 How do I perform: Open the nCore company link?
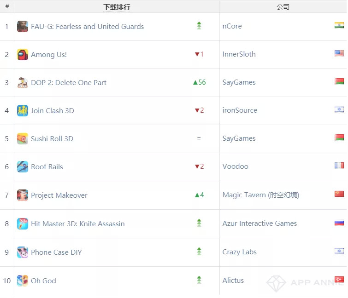(x=232, y=26)
